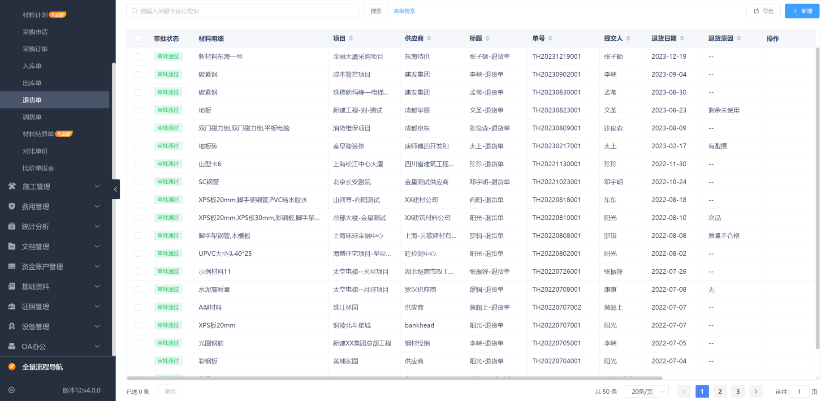Viewport: 830px width, 401px height.
Task: Click the 新增 button
Action: pos(802,11)
